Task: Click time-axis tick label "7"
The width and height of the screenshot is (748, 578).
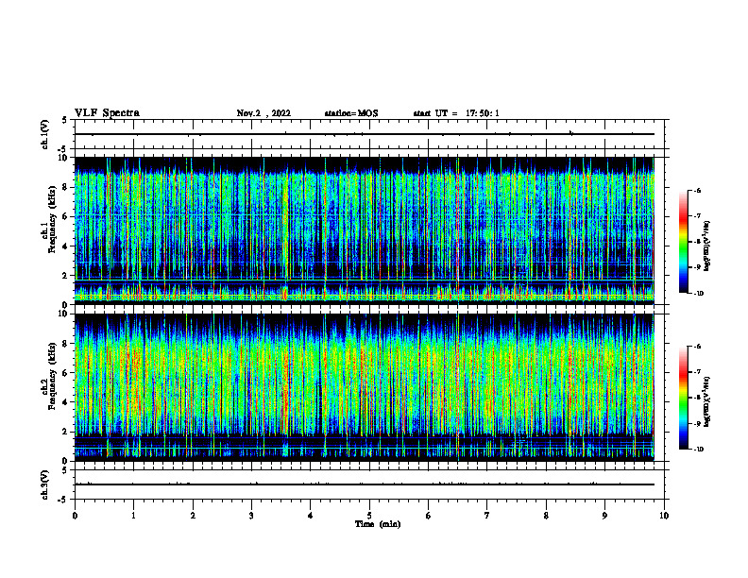Action: click(487, 516)
